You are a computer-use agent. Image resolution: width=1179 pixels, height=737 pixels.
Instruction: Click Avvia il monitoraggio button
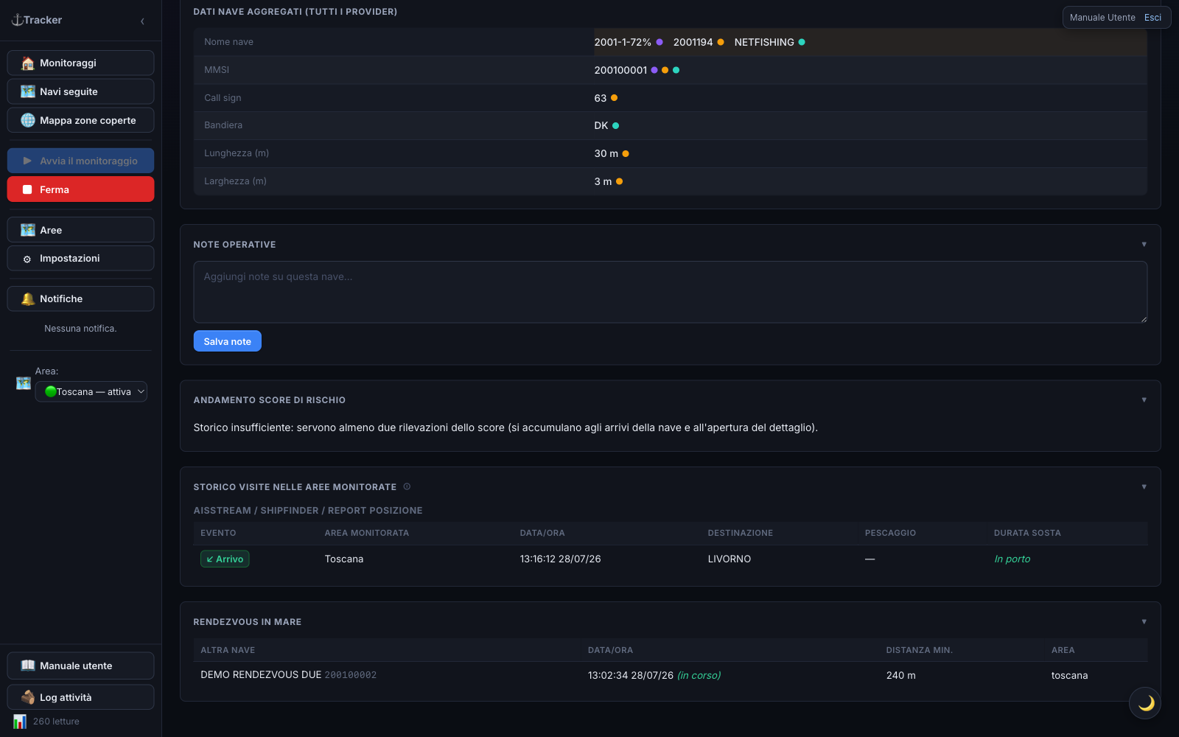pos(81,161)
